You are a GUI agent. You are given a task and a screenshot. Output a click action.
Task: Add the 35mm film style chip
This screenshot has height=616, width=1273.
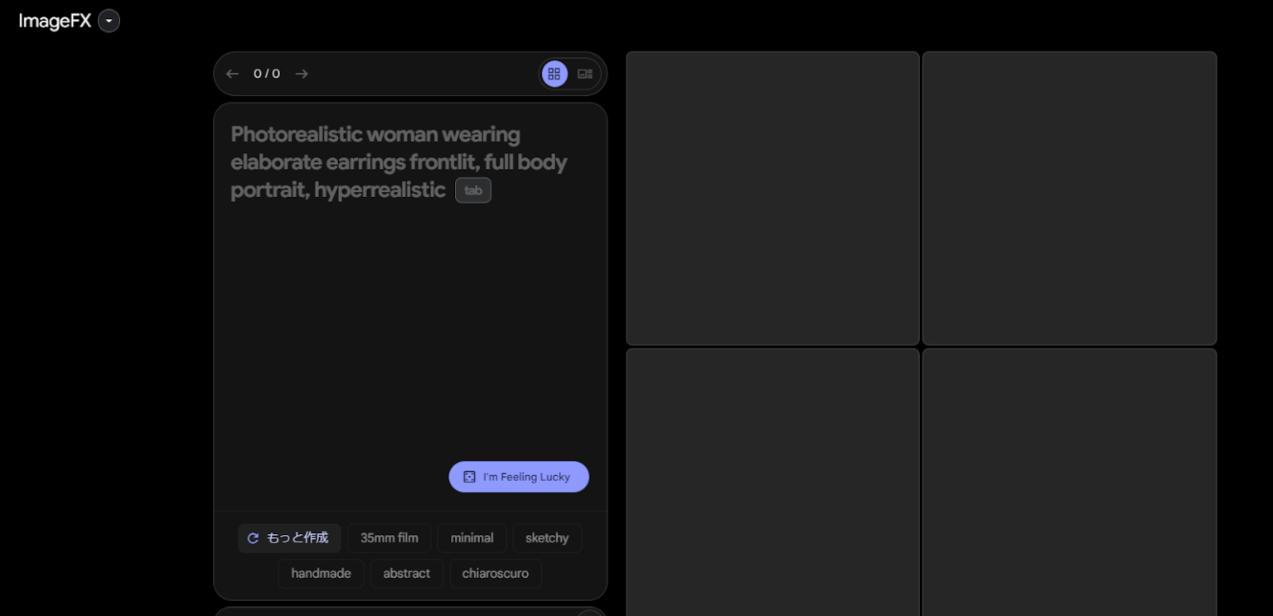click(x=389, y=538)
